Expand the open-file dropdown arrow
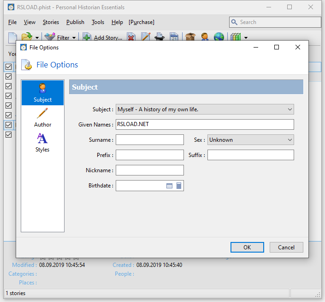 pos(37,38)
